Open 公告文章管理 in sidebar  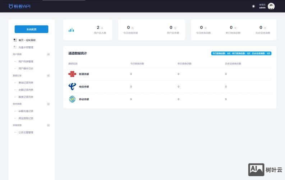tap(26, 132)
